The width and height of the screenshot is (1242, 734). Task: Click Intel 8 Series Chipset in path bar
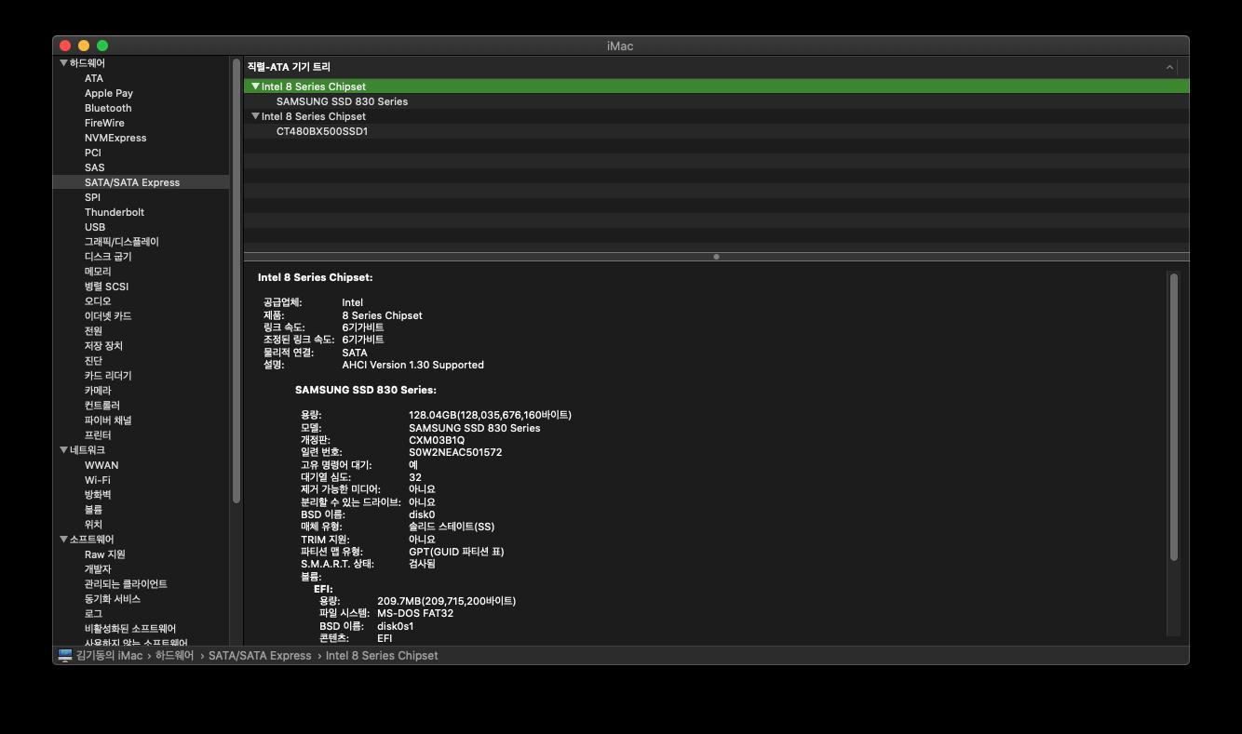coord(382,656)
